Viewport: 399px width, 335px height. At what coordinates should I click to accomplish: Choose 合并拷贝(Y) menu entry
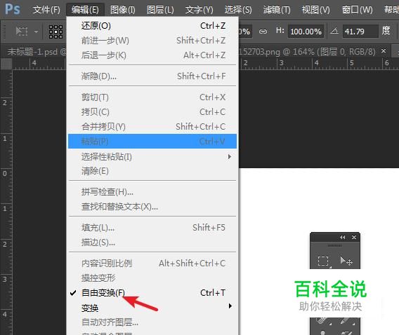pyautogui.click(x=152, y=127)
